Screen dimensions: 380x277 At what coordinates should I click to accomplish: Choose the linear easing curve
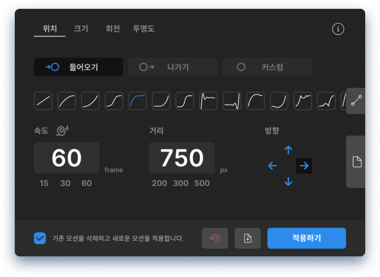pos(43,101)
